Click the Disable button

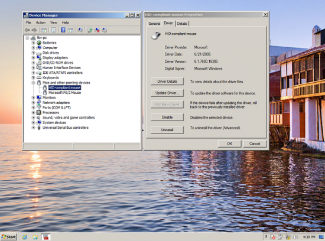[167, 118]
